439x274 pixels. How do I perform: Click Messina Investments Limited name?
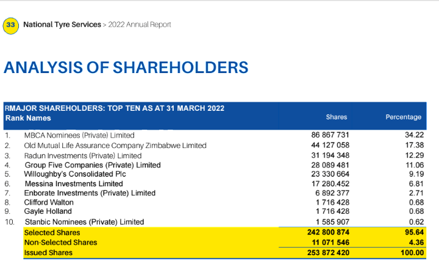pyautogui.click(x=73, y=184)
